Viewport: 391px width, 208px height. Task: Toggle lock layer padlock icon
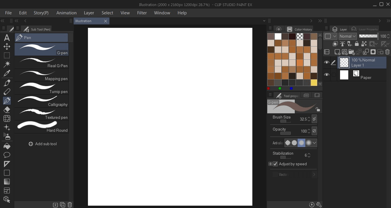(x=357, y=44)
